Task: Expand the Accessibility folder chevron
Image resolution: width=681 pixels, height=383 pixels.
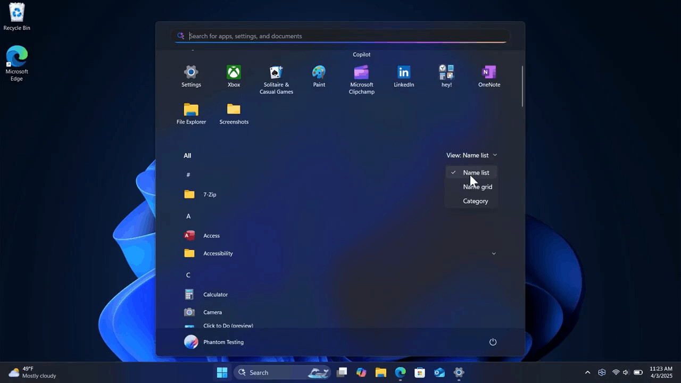Action: (494, 254)
